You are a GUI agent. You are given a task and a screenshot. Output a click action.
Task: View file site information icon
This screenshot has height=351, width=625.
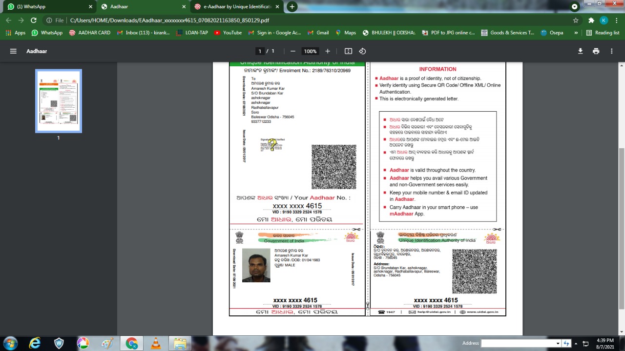(49, 20)
